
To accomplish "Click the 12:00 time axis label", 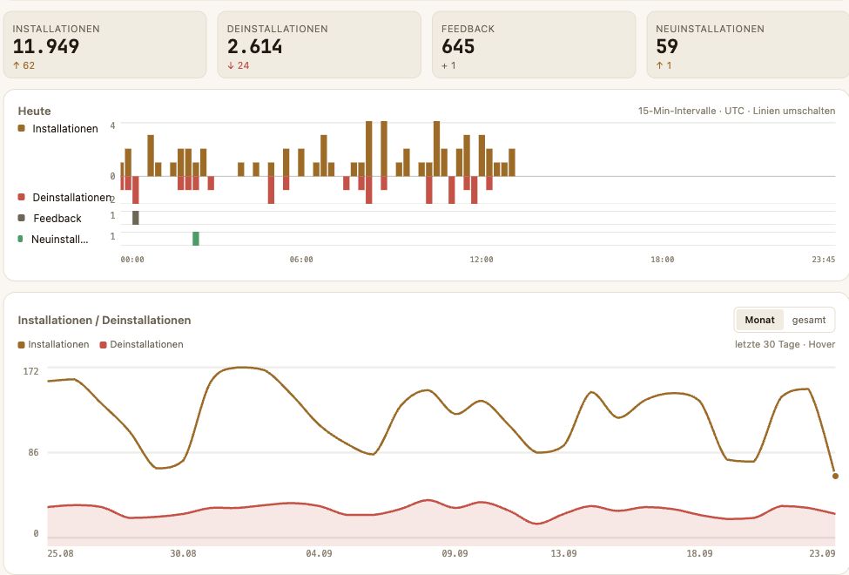I will [x=482, y=260].
